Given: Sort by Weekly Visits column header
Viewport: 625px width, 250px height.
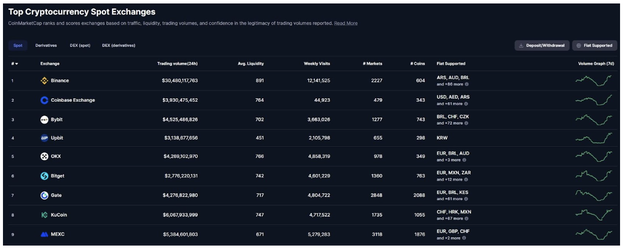Looking at the screenshot, I should click(x=316, y=64).
